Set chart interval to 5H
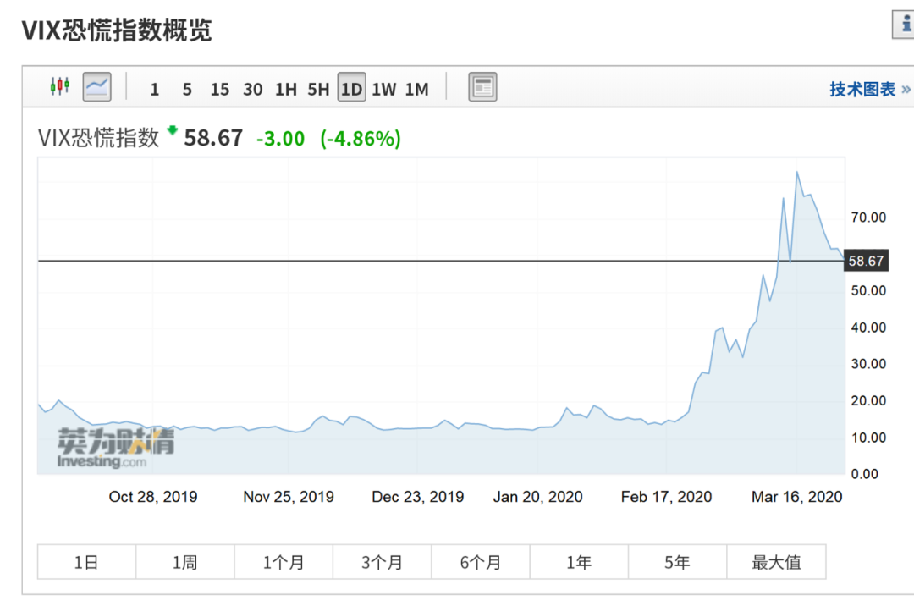This screenshot has height=606, width=914. pyautogui.click(x=318, y=89)
